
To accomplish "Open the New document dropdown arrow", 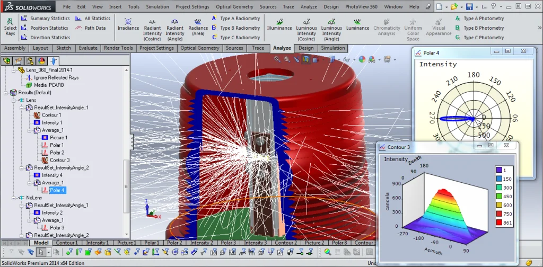I will pos(446,7).
